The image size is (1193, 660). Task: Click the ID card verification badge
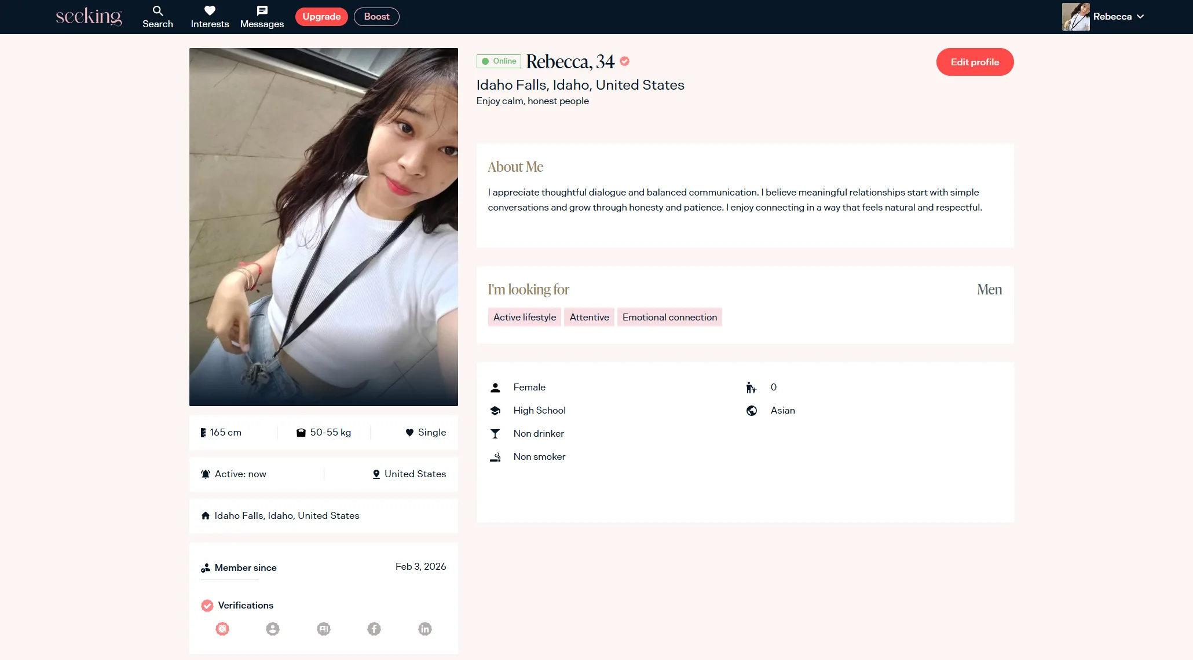click(x=324, y=629)
